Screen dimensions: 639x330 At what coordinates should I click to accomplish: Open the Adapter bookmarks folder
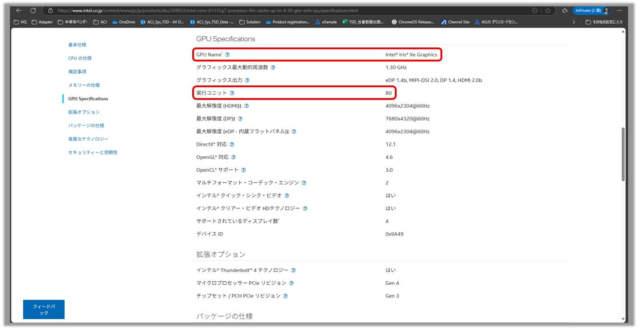pyautogui.click(x=42, y=22)
